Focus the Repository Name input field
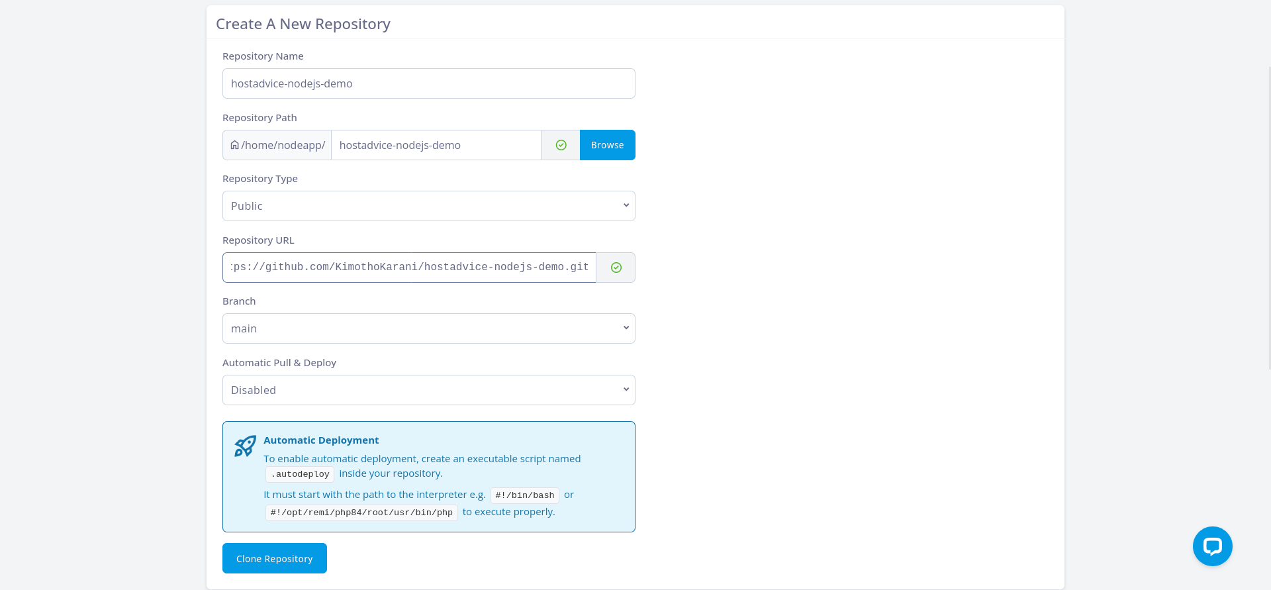 pyautogui.click(x=429, y=83)
